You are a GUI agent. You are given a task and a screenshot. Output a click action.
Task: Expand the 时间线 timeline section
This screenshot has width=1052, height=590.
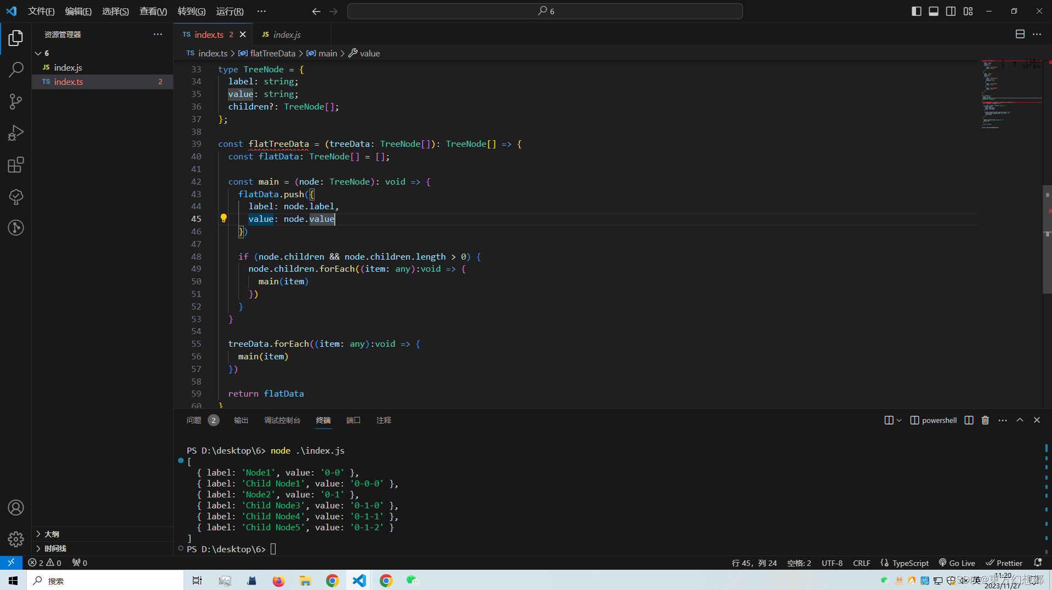tap(38, 548)
